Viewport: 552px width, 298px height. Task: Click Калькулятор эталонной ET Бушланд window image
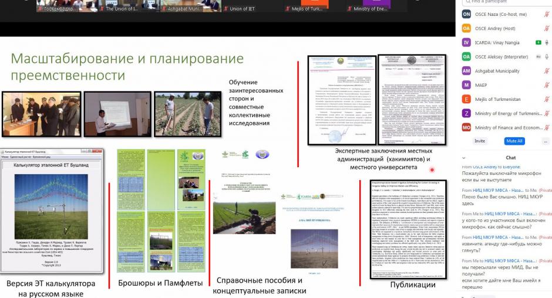tap(52, 211)
